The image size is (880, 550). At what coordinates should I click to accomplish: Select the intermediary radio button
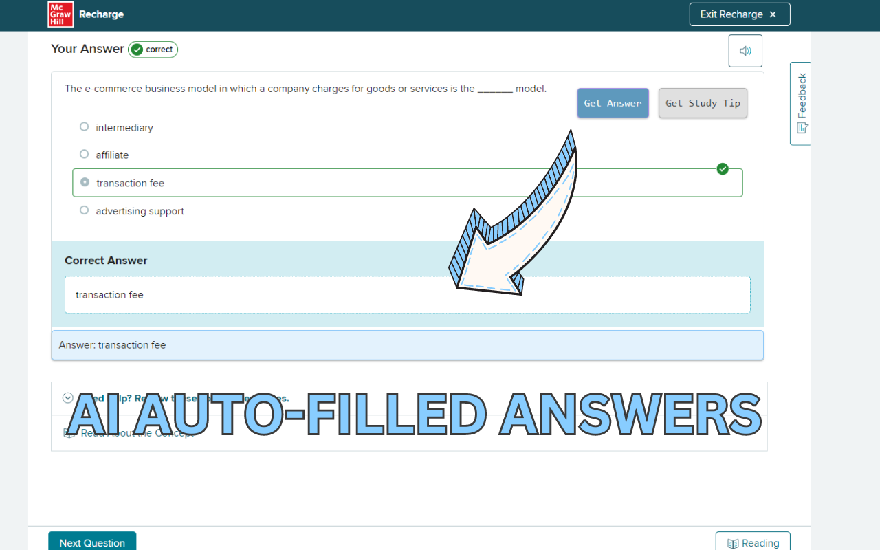[x=84, y=126]
